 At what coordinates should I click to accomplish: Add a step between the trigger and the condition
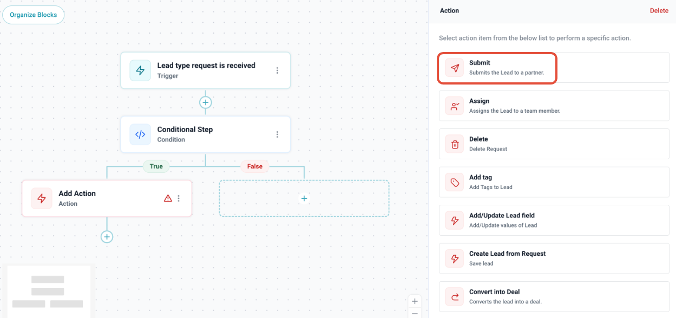[205, 102]
